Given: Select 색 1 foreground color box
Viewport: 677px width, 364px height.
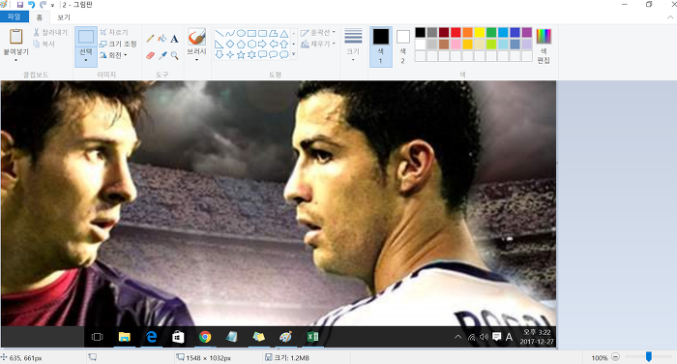Looking at the screenshot, I should (381, 46).
